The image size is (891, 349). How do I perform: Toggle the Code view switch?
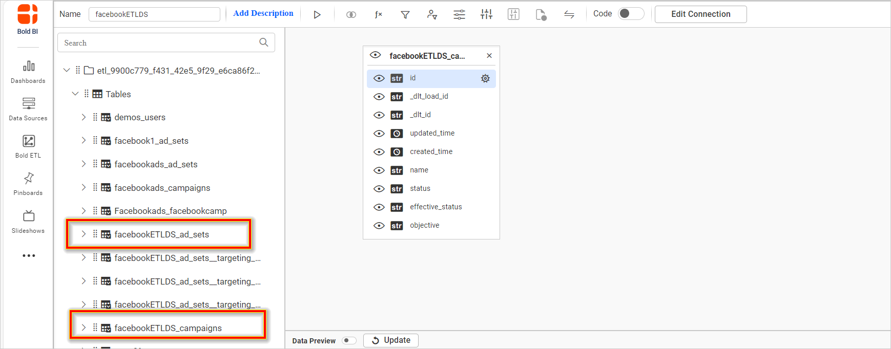click(630, 14)
